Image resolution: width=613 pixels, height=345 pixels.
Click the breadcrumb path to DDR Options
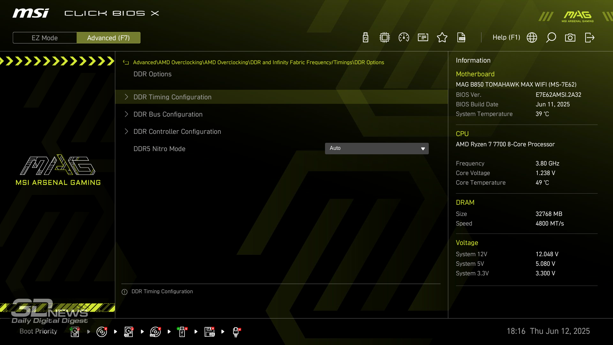coord(259,62)
